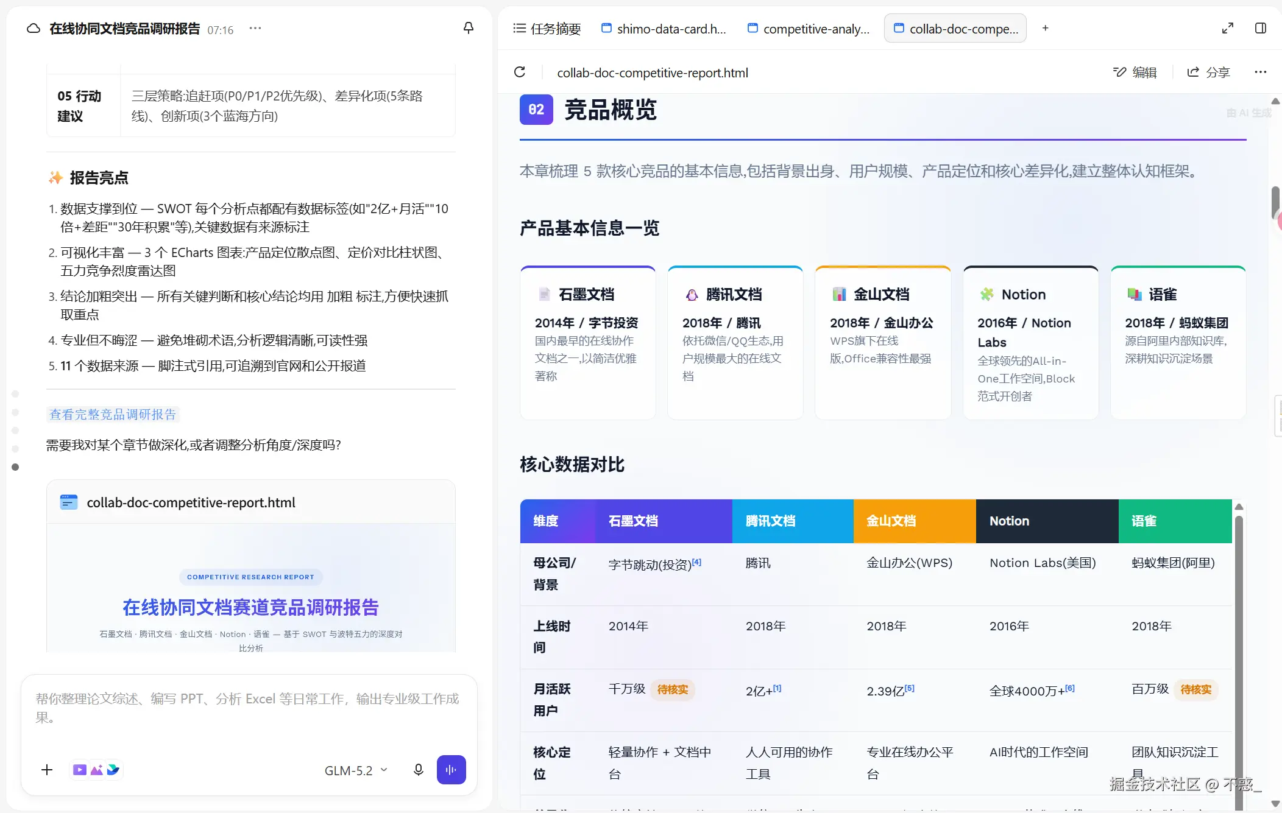Image resolution: width=1282 pixels, height=813 pixels.
Task: Click the 月活跃用户 row label
Action: tap(552, 700)
